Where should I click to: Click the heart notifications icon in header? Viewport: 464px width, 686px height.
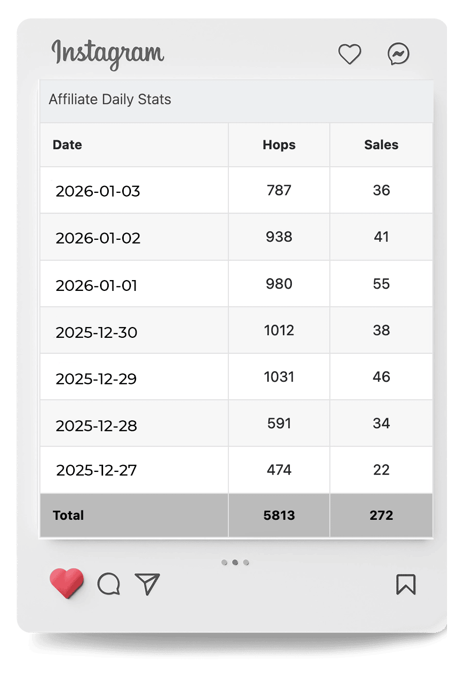[x=350, y=54]
